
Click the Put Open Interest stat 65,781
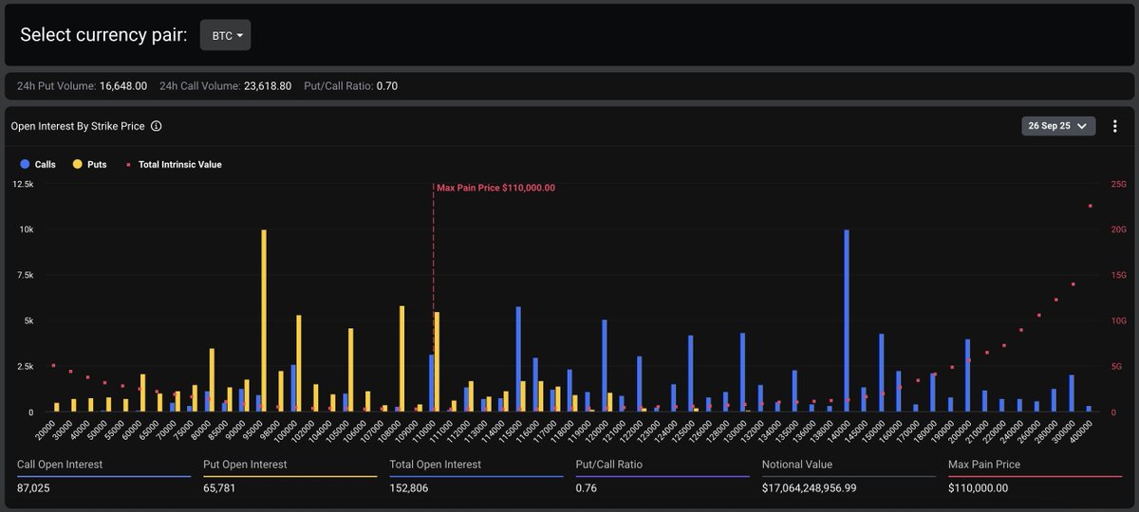pos(222,487)
